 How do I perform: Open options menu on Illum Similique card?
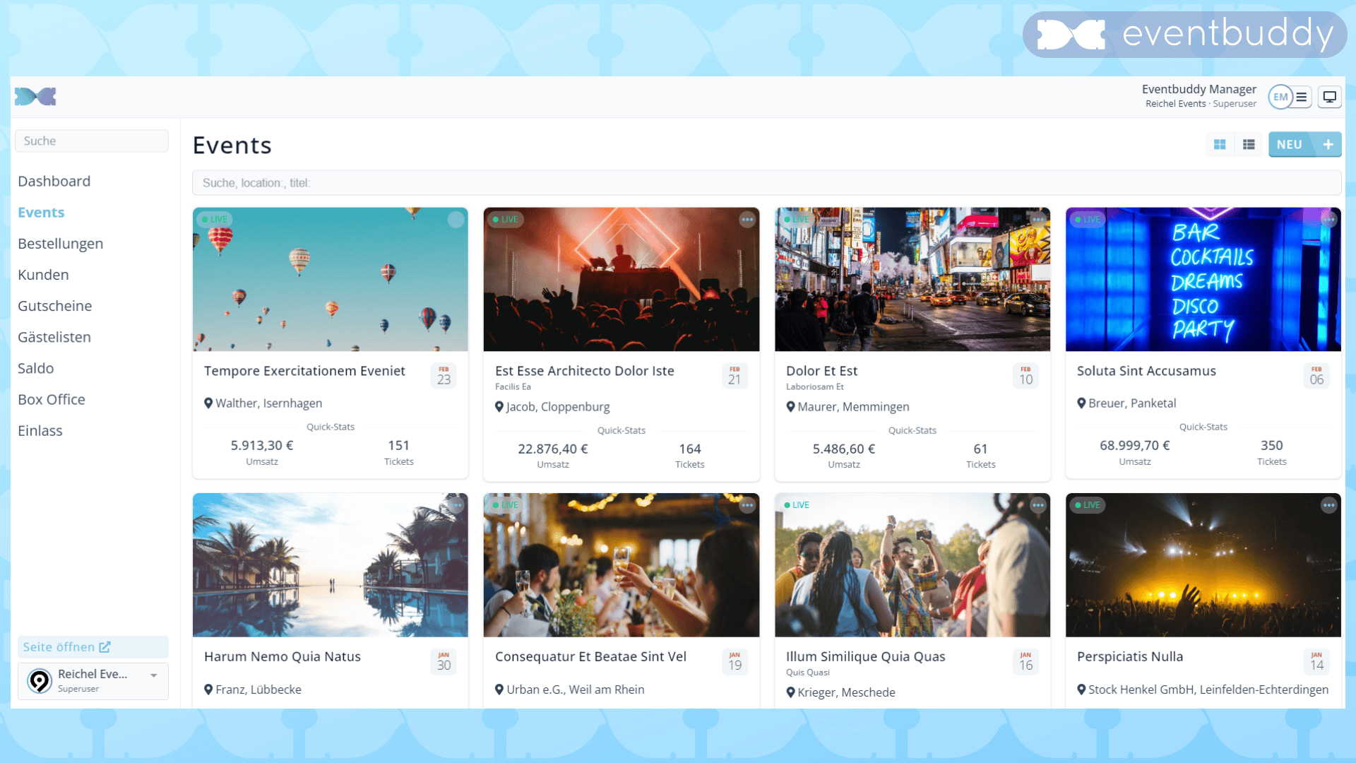(x=1038, y=505)
